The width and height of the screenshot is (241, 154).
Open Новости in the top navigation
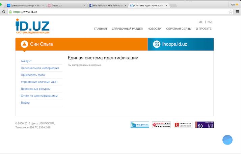(x=154, y=29)
